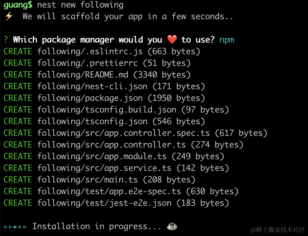Click the following/.prettierrc file path

(x=87, y=63)
